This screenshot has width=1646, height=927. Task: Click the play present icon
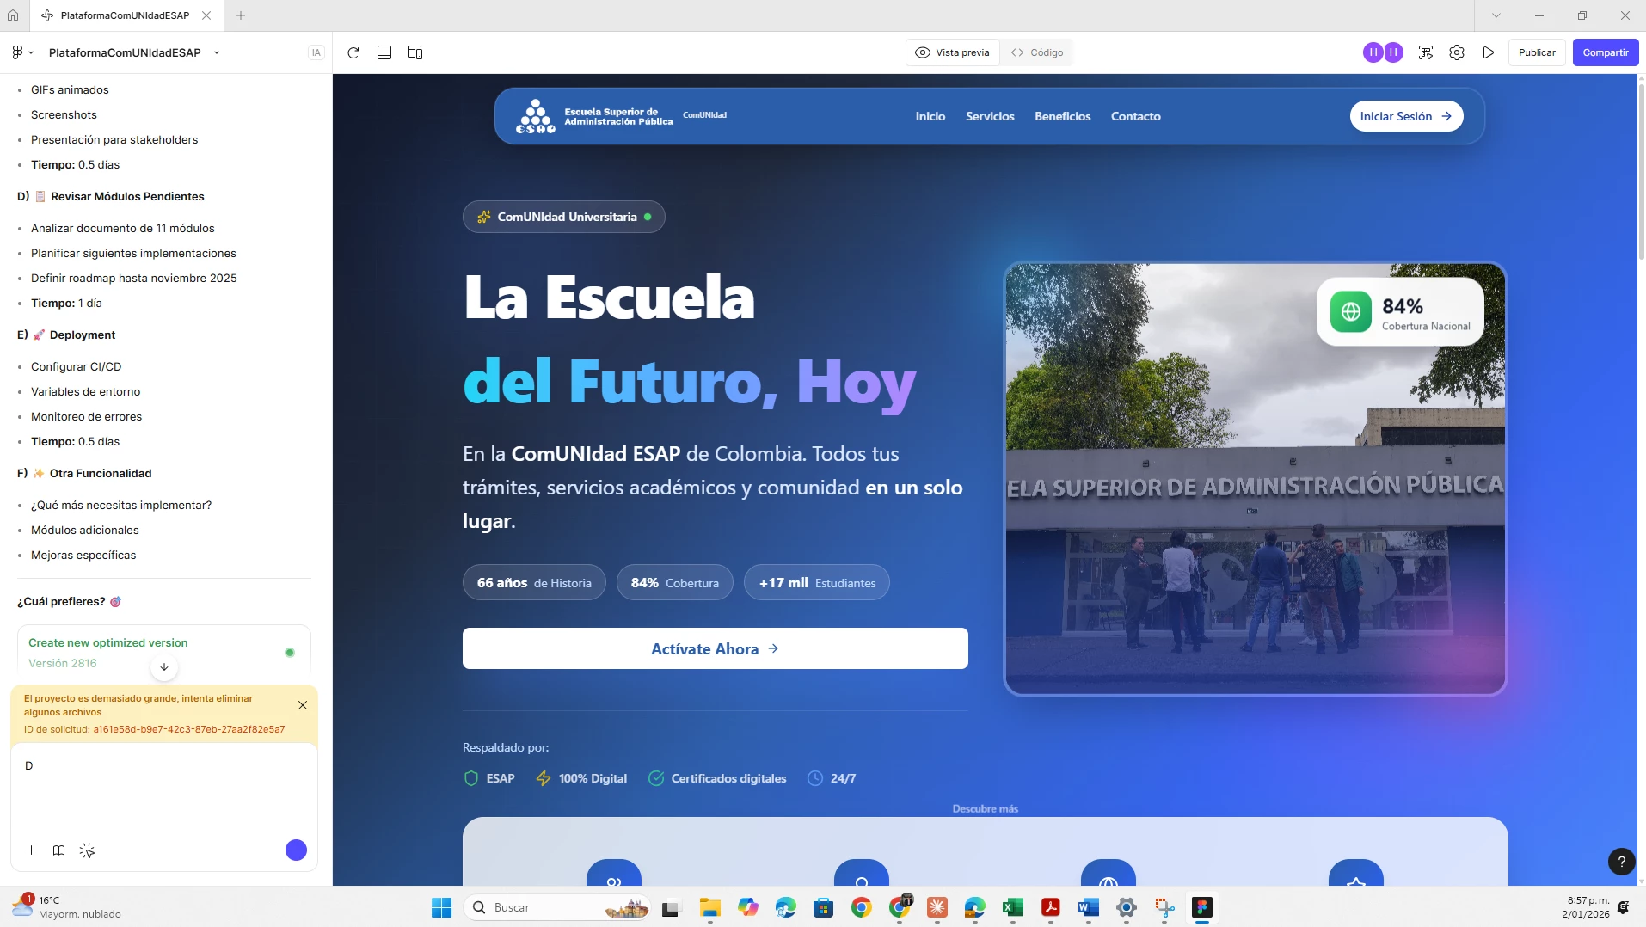click(1489, 52)
